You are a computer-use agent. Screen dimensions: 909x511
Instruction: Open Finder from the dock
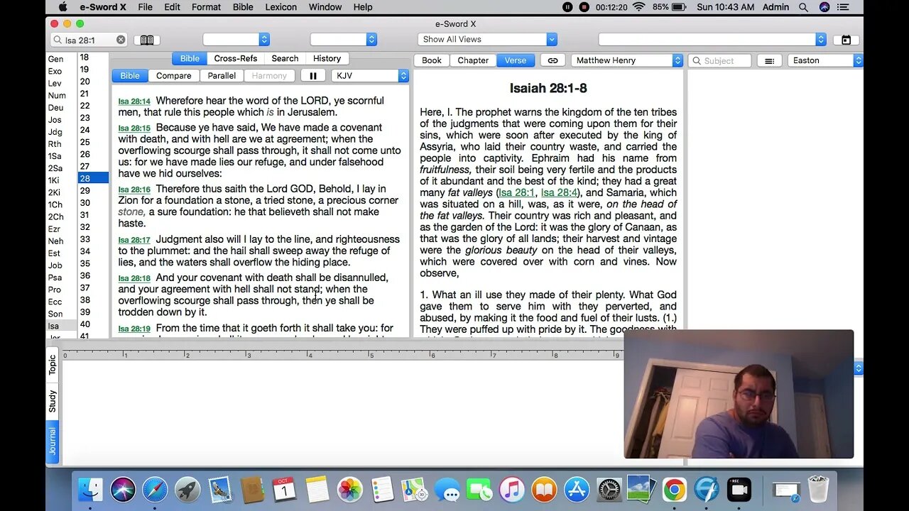(90, 490)
